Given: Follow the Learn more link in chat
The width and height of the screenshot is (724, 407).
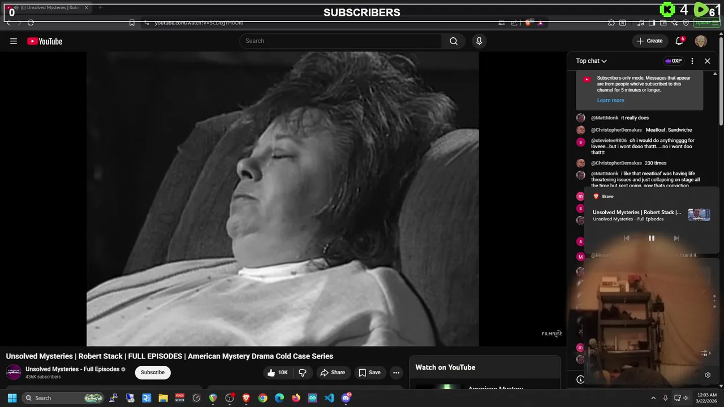Looking at the screenshot, I should (x=610, y=101).
